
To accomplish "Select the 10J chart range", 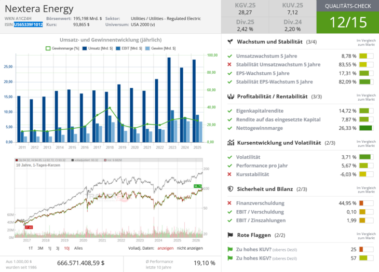I will tap(66, 248).
